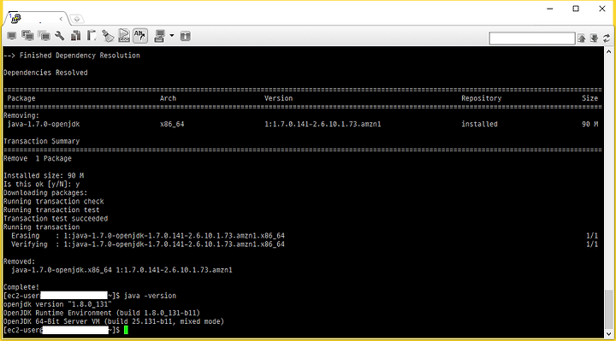Click the 'Removed:' line
The width and height of the screenshot is (616, 341).
19,262
